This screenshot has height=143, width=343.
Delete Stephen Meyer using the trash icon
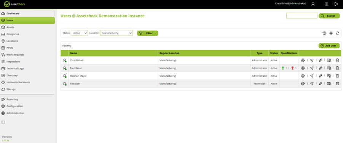pyautogui.click(x=337, y=76)
